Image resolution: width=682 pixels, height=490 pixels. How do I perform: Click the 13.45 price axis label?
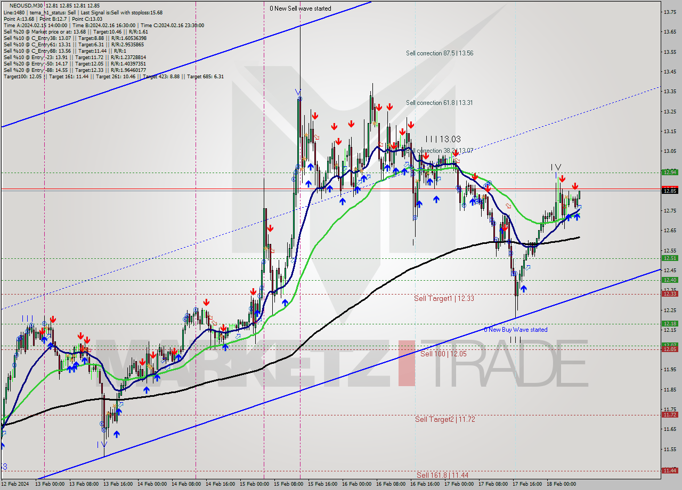pyautogui.click(x=670, y=71)
